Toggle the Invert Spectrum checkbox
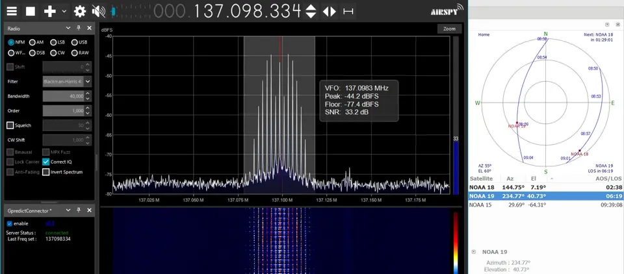Image resolution: width=624 pixels, height=274 pixels. point(46,171)
